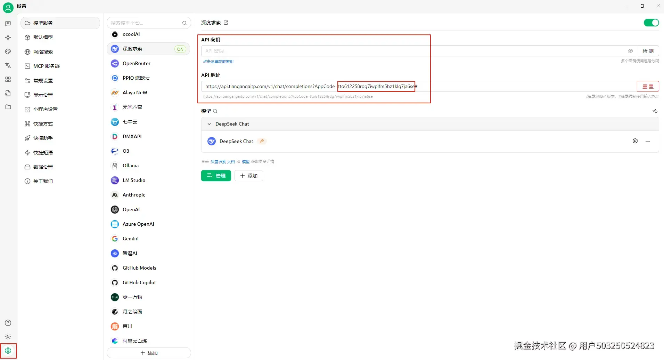Select the LM Studio provider
The width and height of the screenshot is (664, 360).
(149, 180)
